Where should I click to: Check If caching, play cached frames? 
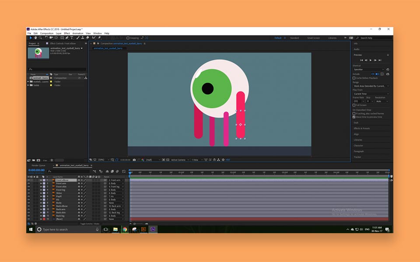(x=354, y=114)
